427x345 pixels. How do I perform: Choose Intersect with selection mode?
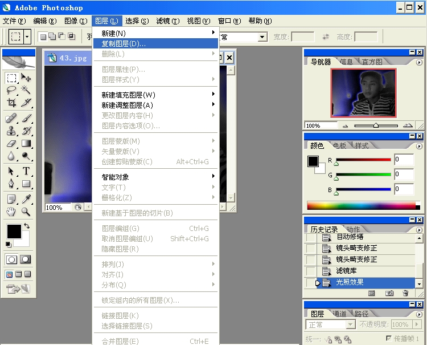tap(72, 36)
